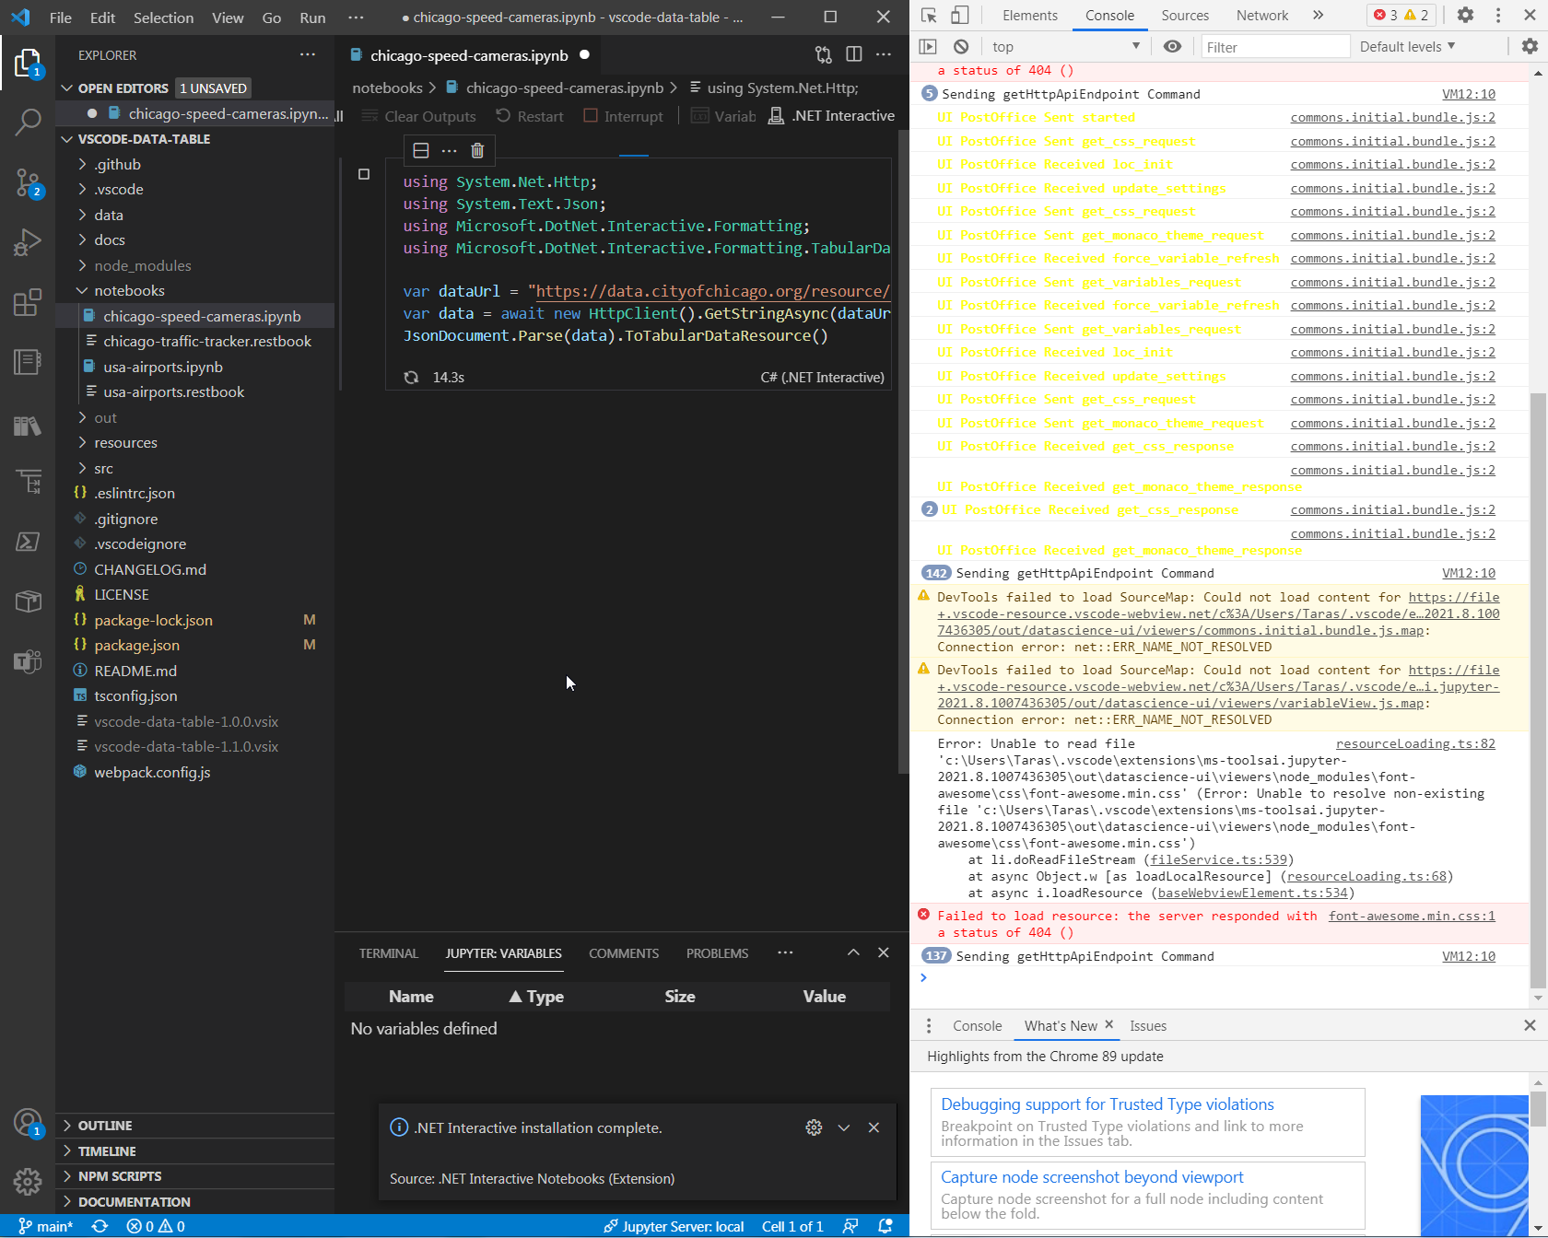Expand the node_modules folder

(x=144, y=265)
